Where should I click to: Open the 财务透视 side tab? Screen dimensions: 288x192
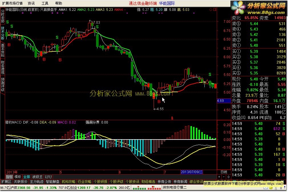click(x=3, y=67)
